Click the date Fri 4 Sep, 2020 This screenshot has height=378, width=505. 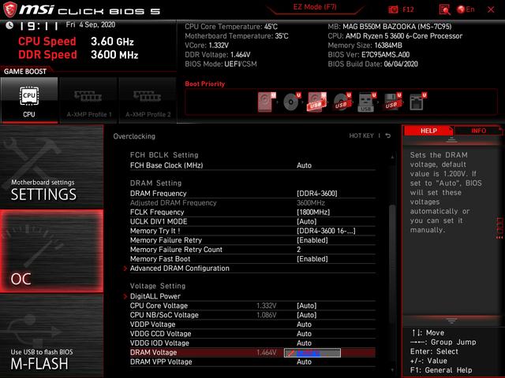tap(91, 24)
